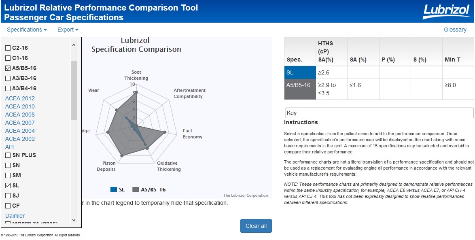
Task: Click the A5/B5-16 legend label
Action: pyautogui.click(x=153, y=190)
